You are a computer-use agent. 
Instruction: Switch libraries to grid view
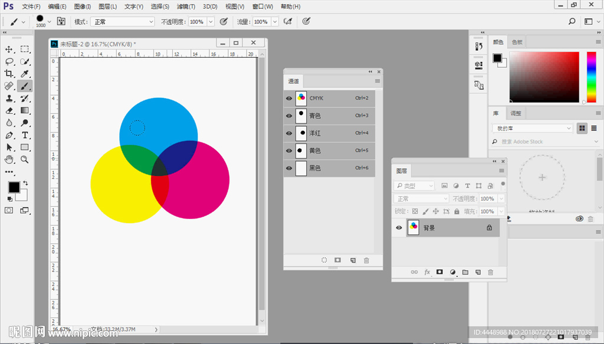tap(582, 128)
